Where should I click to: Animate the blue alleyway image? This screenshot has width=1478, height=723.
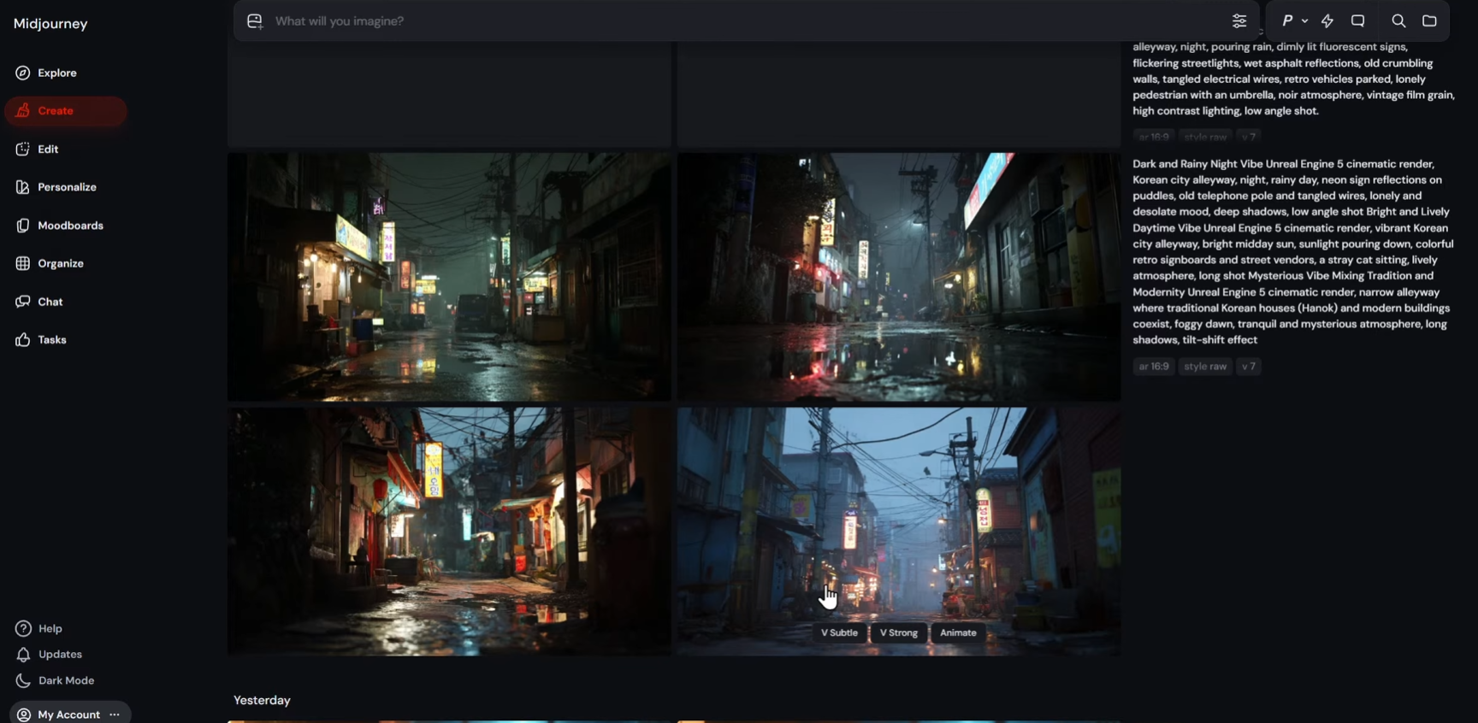[958, 633]
